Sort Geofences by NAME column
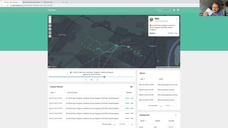Viewport: 228px width, 128px height. click(x=143, y=121)
